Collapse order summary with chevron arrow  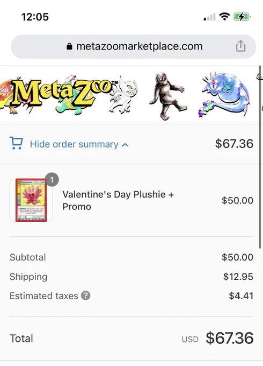[x=125, y=145]
